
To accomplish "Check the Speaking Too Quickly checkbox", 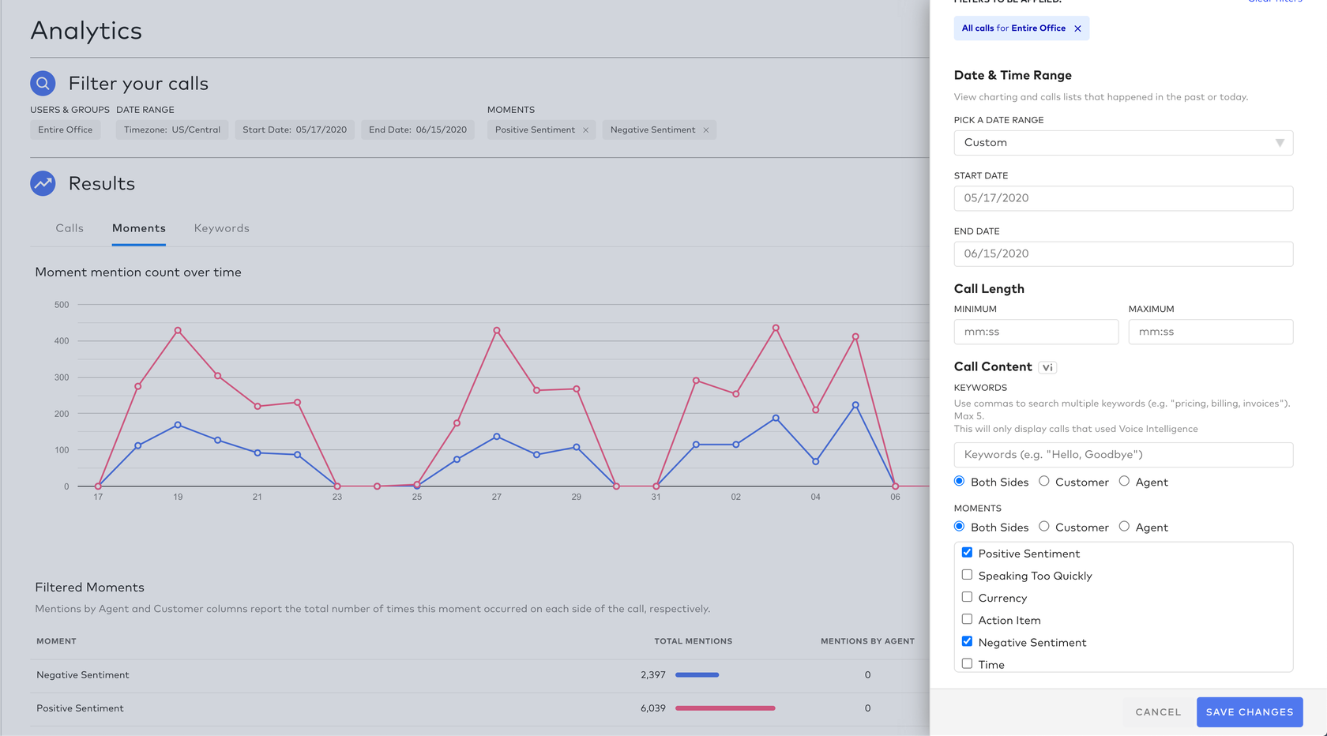I will point(967,575).
